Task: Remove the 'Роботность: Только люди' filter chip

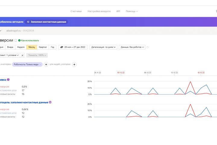Action: [40, 64]
